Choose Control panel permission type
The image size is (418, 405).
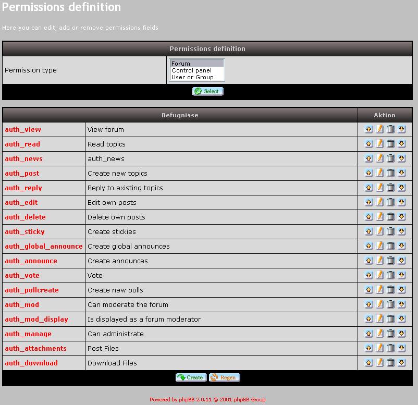(191, 70)
